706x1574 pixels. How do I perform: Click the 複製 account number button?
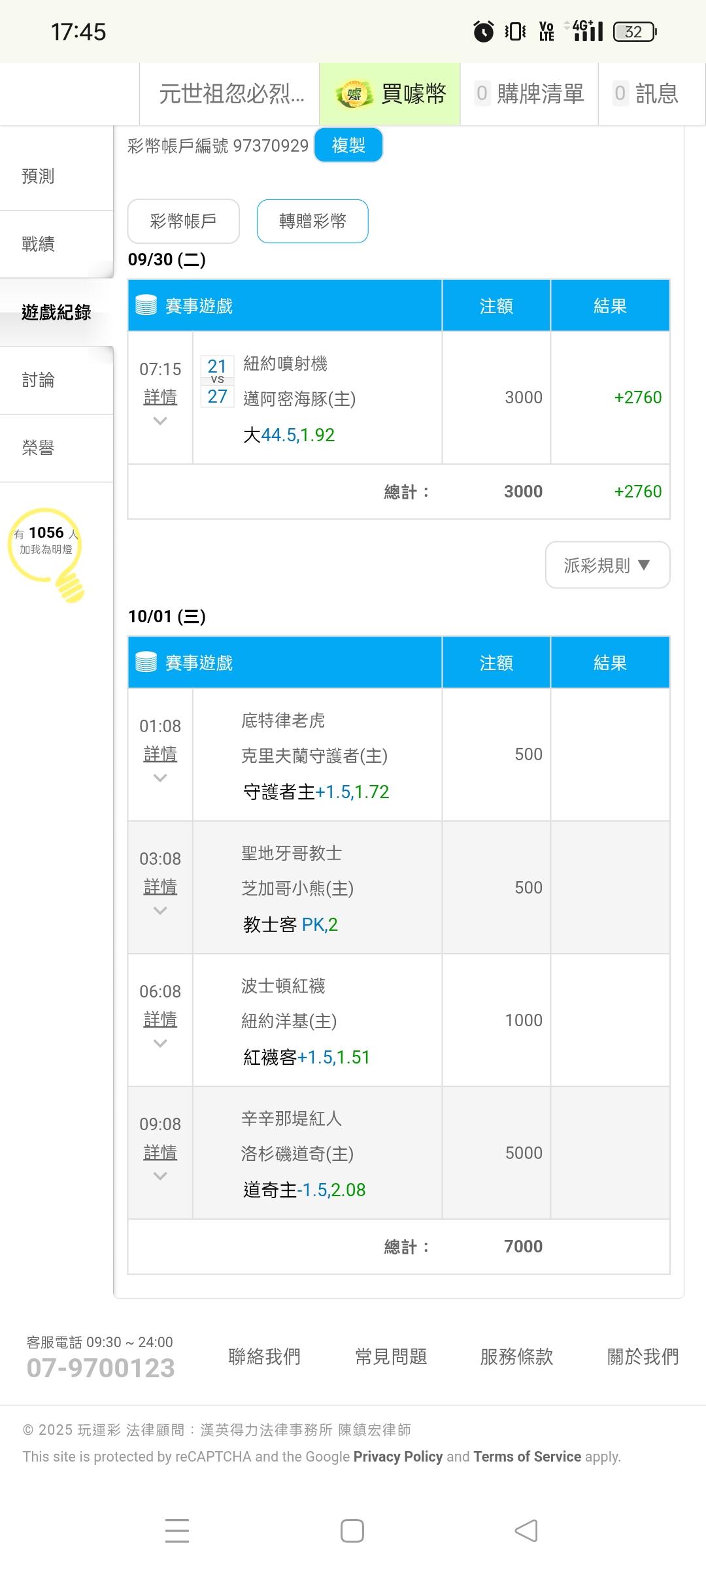coord(348,145)
